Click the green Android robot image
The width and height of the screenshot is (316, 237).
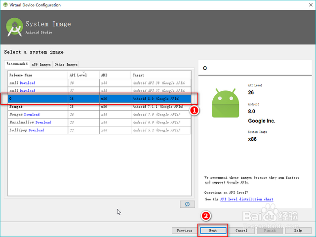pos(225,103)
